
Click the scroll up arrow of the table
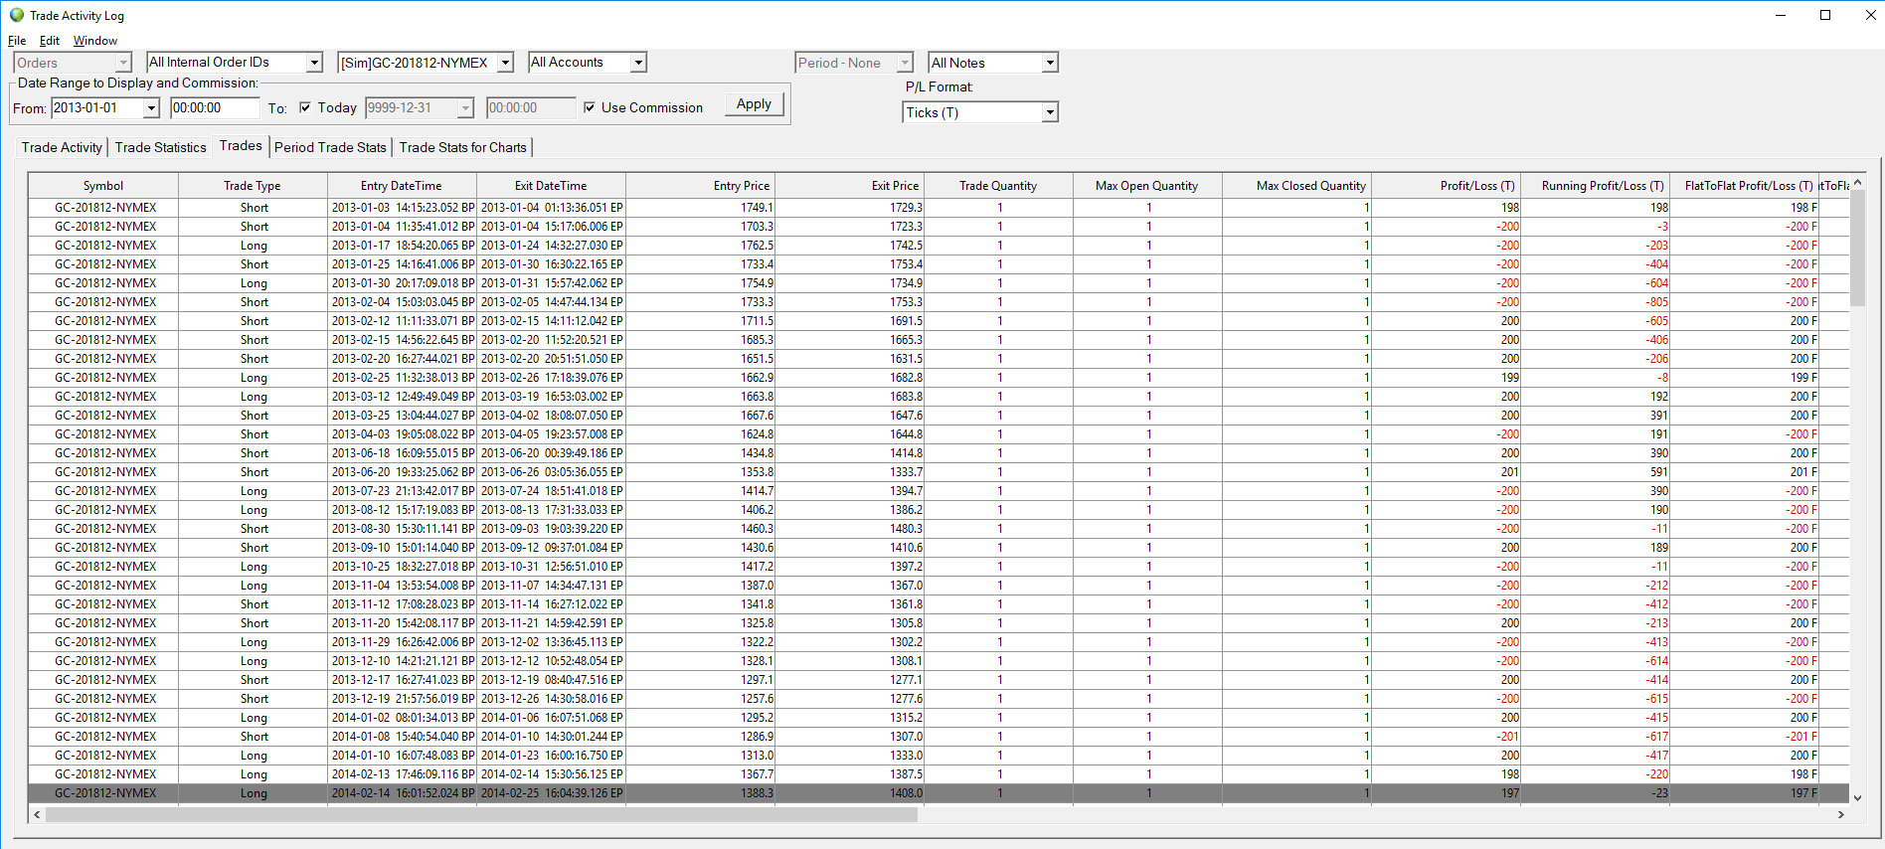point(1857,183)
